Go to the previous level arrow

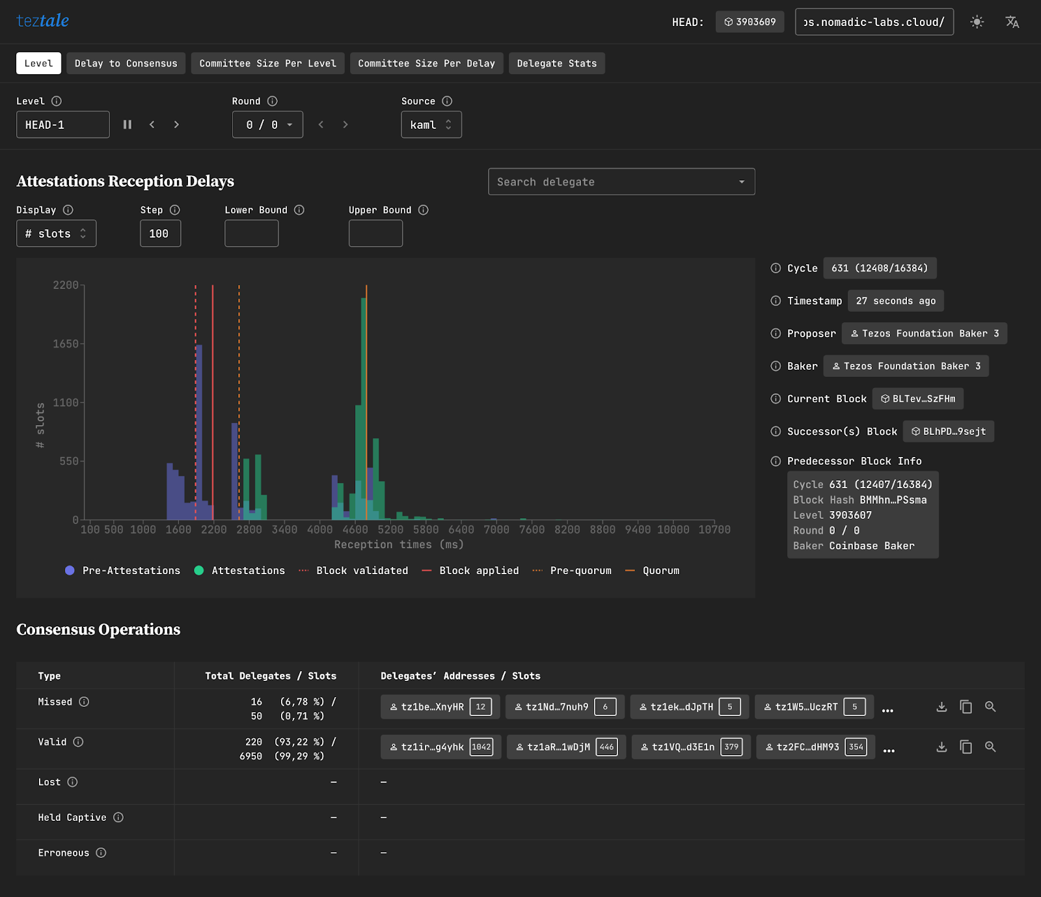[152, 124]
